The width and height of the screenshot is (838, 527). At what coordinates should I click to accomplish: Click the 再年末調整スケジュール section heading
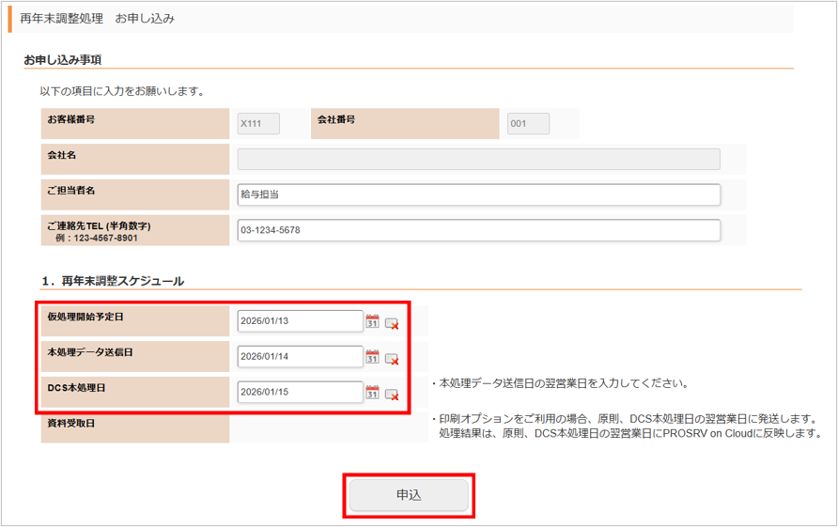(x=113, y=281)
